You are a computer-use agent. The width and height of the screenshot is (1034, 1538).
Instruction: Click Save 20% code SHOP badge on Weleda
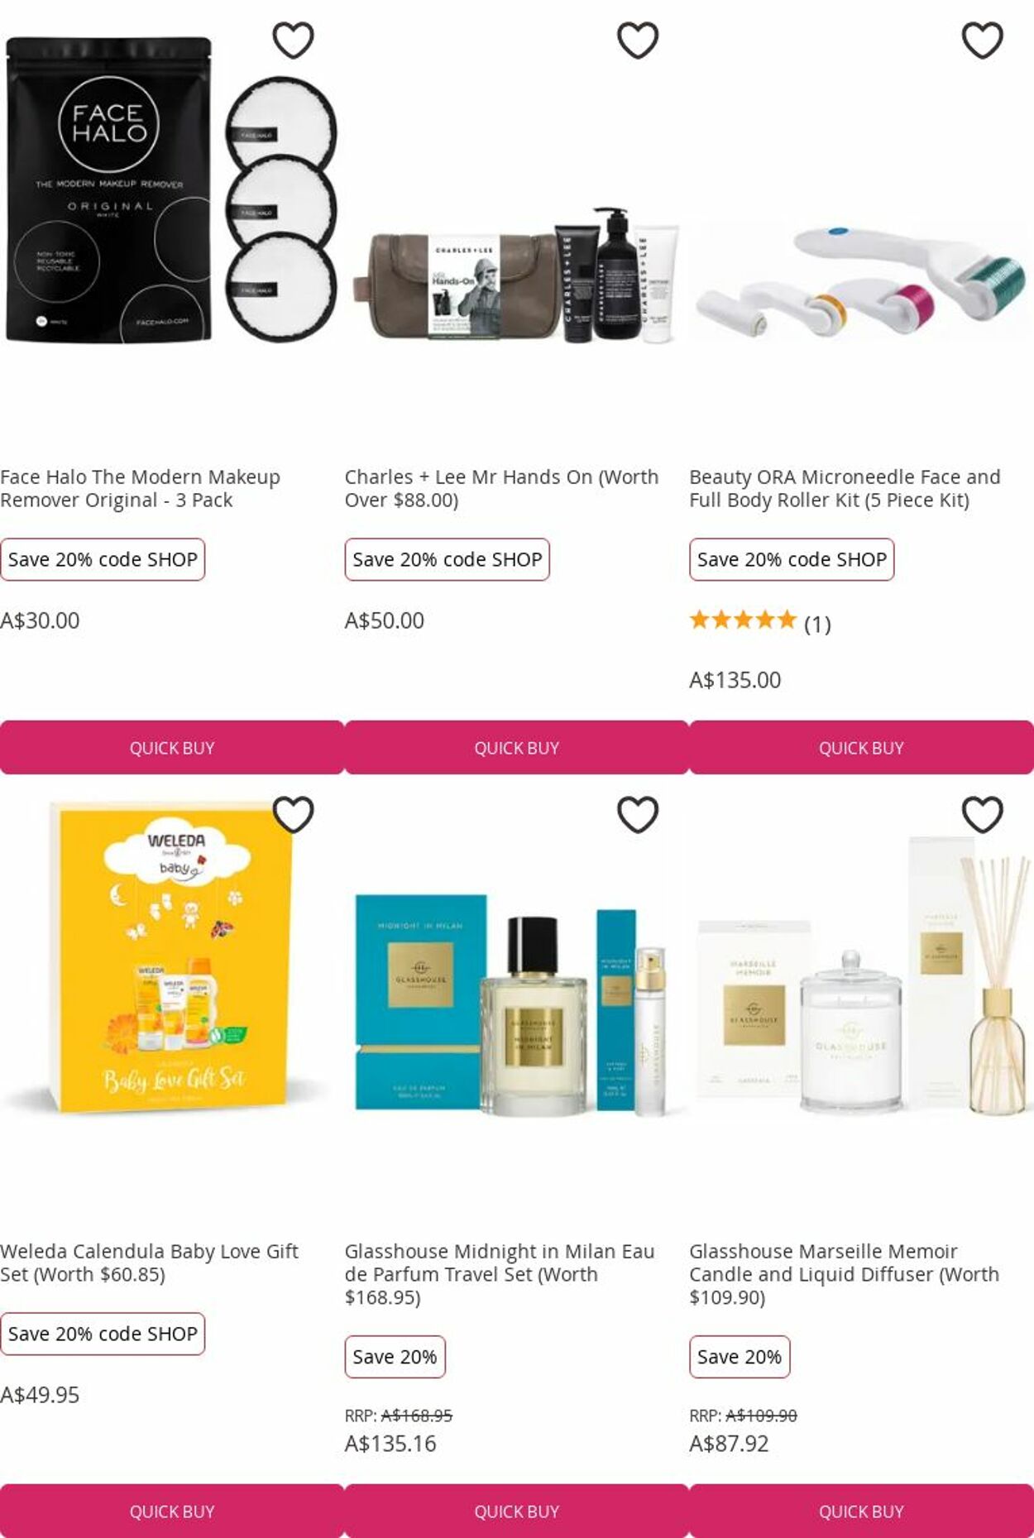[103, 1334]
